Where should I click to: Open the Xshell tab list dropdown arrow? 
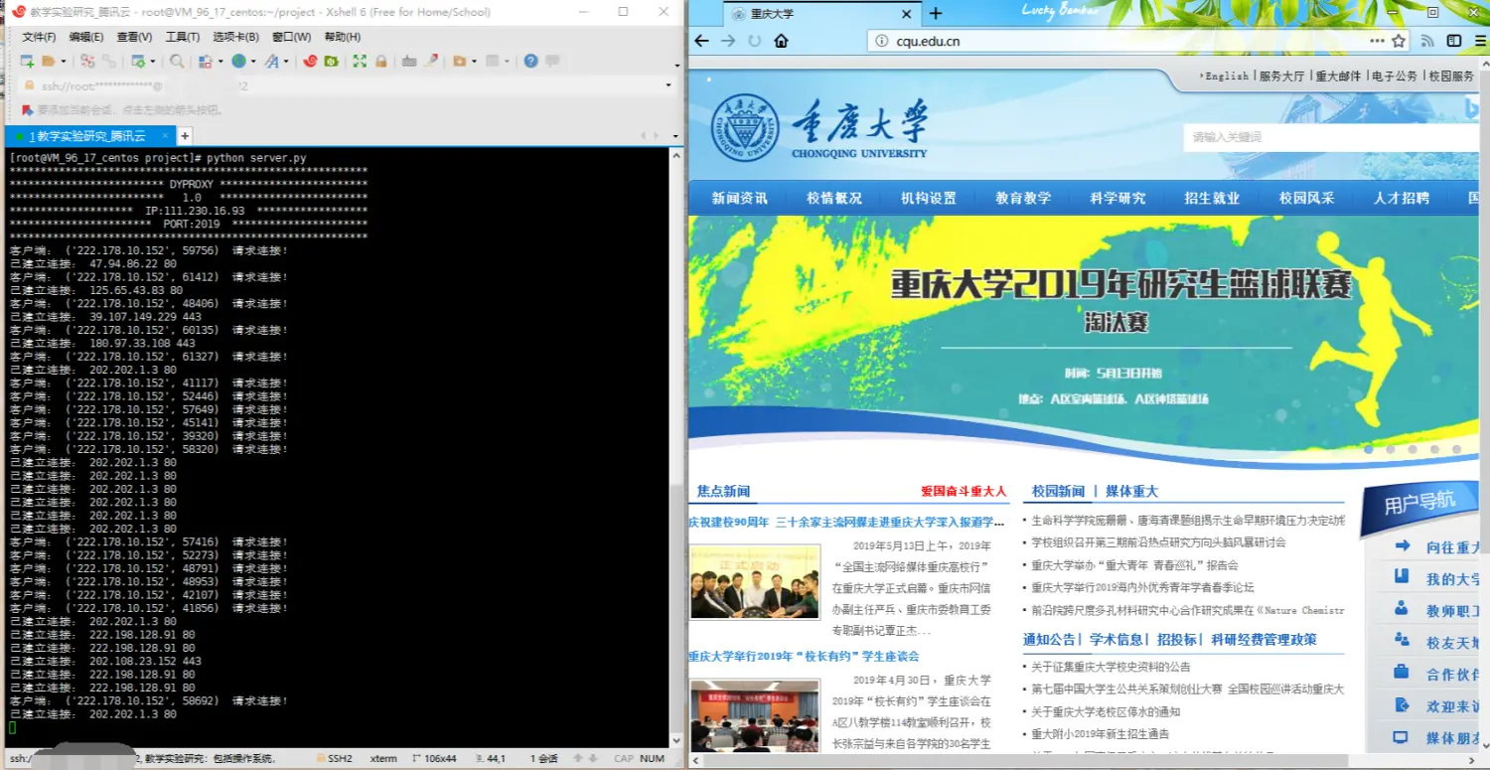point(675,136)
